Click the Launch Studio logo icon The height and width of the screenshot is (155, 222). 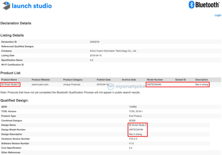[x=7, y=6]
